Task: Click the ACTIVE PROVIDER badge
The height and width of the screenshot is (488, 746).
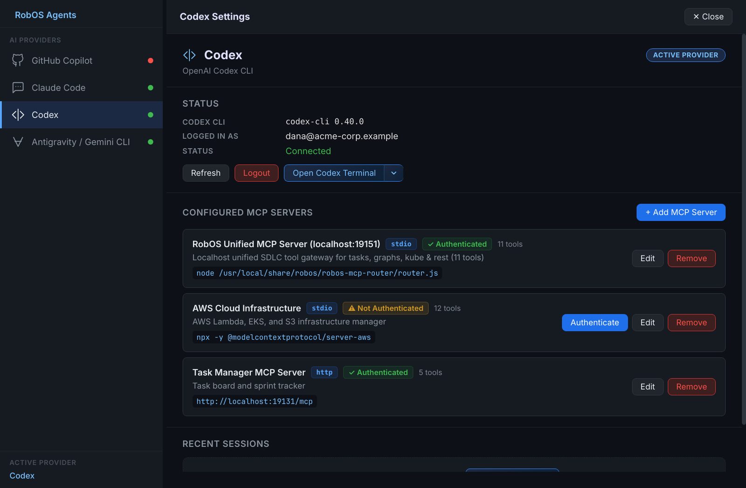Action: 685,55
